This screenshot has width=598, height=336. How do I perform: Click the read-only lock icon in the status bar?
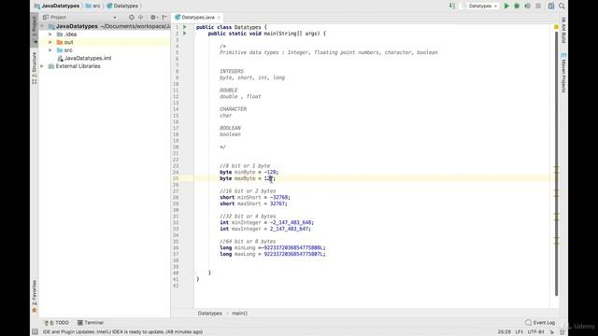pyautogui.click(x=552, y=332)
